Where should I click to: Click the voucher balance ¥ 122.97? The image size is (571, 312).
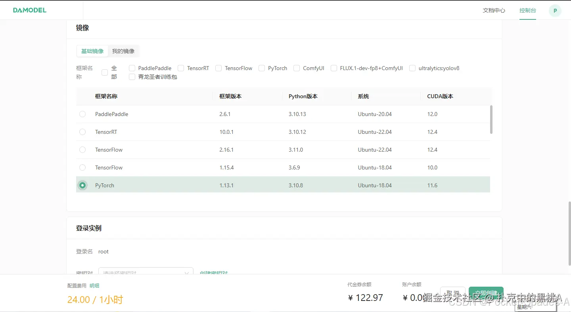366,298
